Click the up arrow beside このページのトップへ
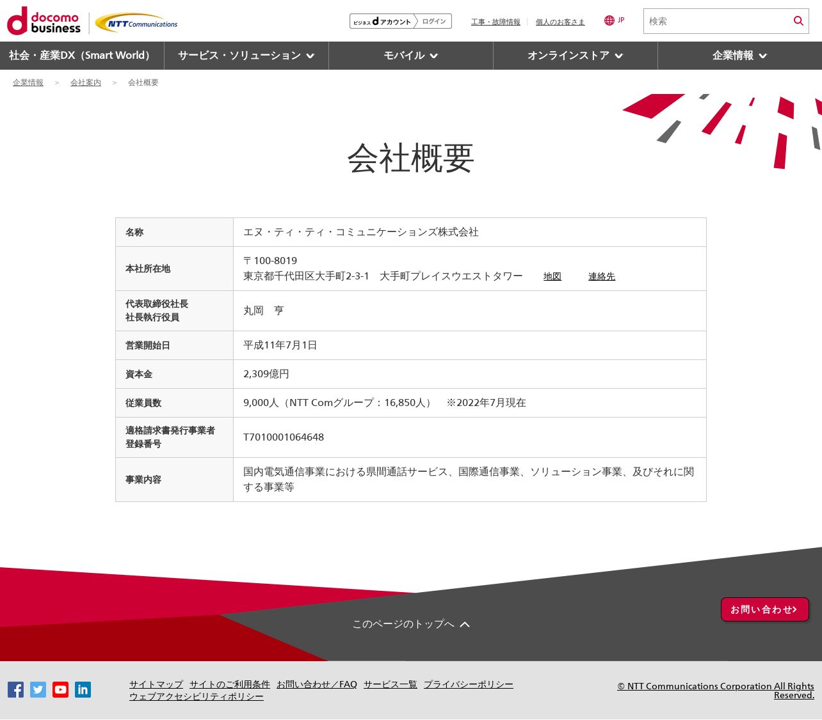This screenshot has height=720, width=822. pyautogui.click(x=465, y=624)
